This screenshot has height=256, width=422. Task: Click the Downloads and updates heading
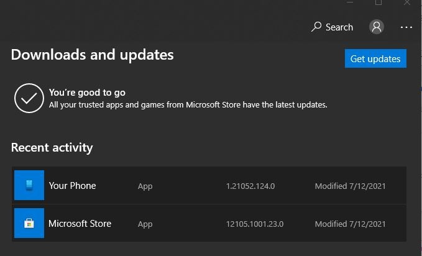(93, 55)
